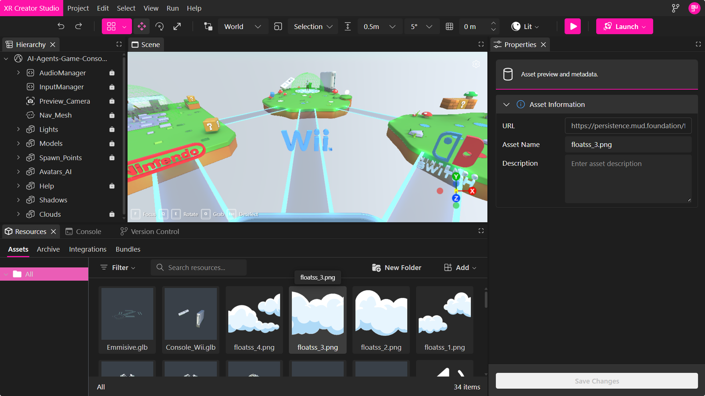Click the Y axis on viewport gizmo
The height and width of the screenshot is (396, 705).
(x=456, y=177)
